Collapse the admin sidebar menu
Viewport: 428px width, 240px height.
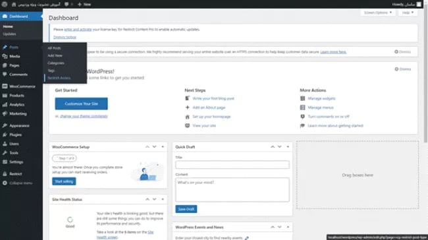point(18,183)
